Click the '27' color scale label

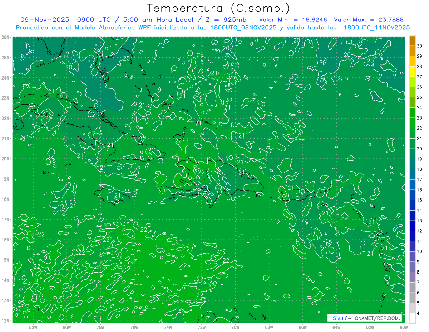[420, 77]
